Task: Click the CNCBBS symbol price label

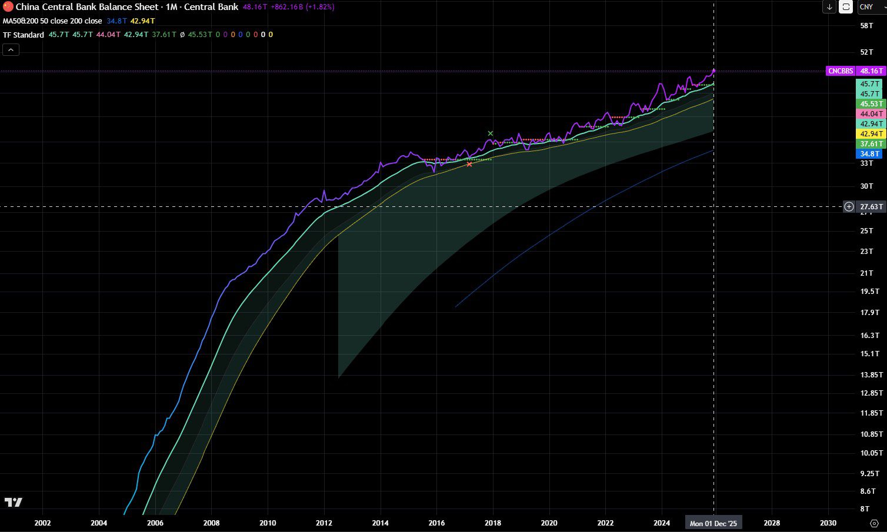Action: pyautogui.click(x=840, y=71)
